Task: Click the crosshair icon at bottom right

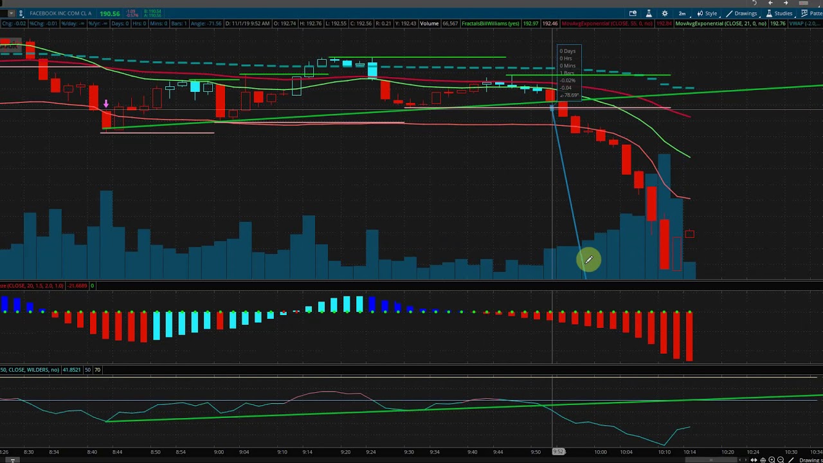Action: tap(763, 460)
